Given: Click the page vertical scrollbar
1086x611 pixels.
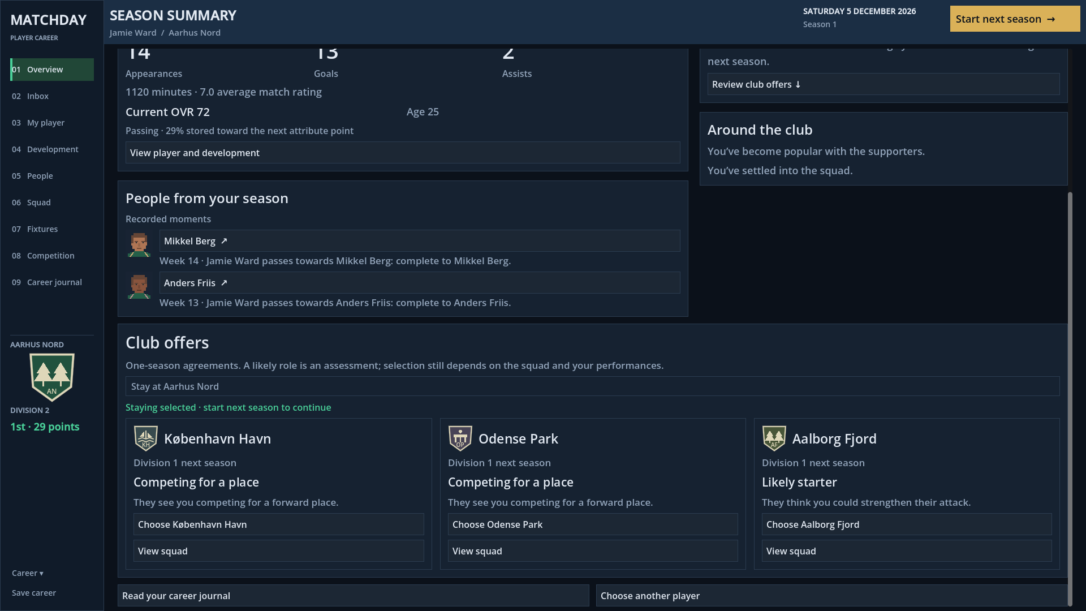Looking at the screenshot, I should click(x=1070, y=399).
